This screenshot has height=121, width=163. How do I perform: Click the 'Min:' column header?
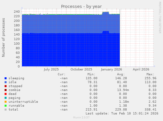tap(91, 74)
